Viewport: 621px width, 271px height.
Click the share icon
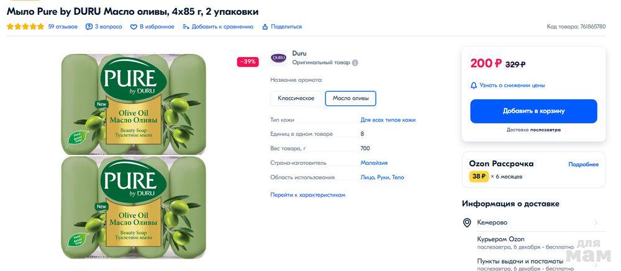point(265,27)
